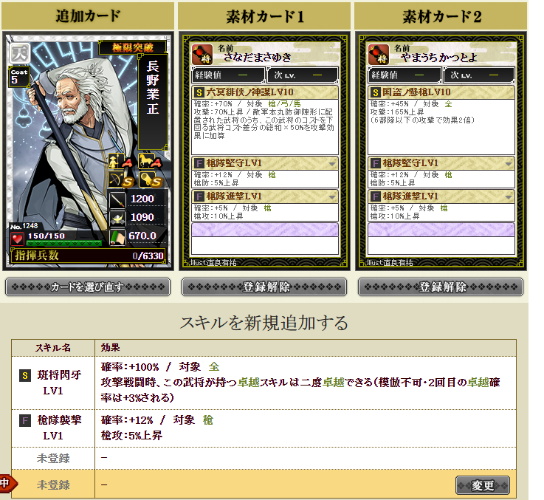Click the red 中 tab at left edge
Viewport: 544px width, 500px height.
tap(7, 483)
